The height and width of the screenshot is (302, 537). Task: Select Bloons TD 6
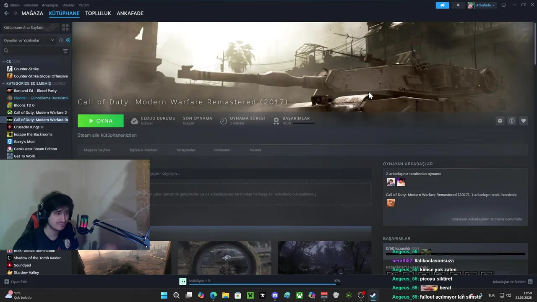(24, 105)
